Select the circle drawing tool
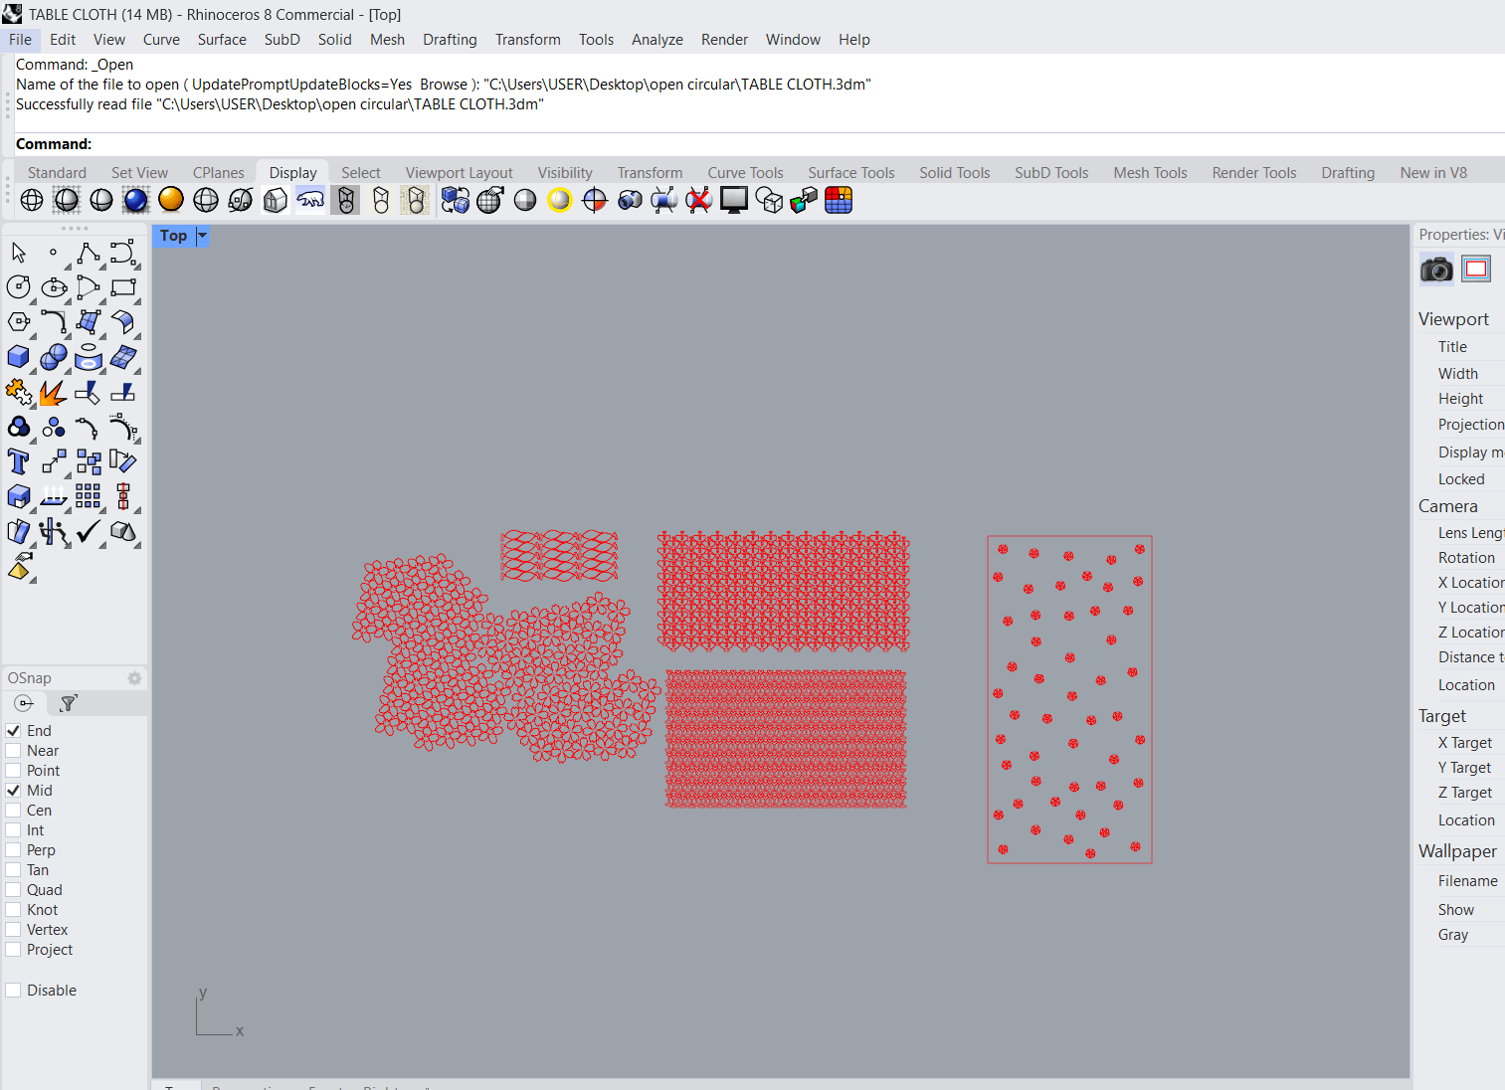Image resolution: width=1505 pixels, height=1090 pixels. click(x=19, y=287)
